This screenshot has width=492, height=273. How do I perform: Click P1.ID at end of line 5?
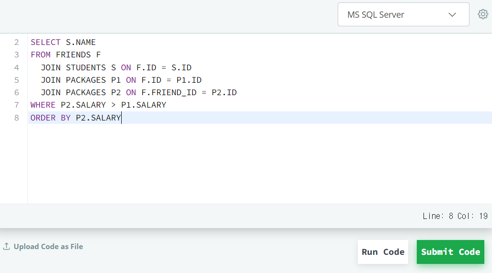(x=189, y=80)
